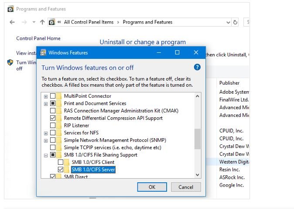Toggle SMB 1.0/CIFS File Sharing Support checkbox

pos(53,155)
